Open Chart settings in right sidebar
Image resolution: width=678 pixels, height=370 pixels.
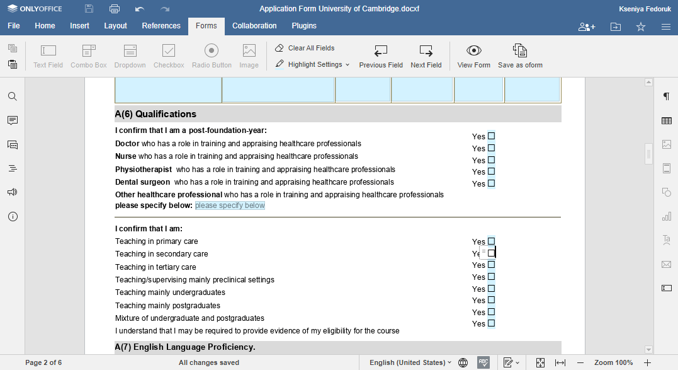tap(666, 216)
